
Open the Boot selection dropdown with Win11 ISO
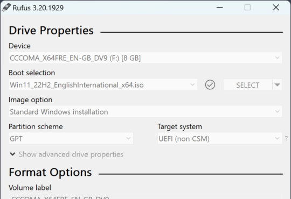[x=103, y=84]
